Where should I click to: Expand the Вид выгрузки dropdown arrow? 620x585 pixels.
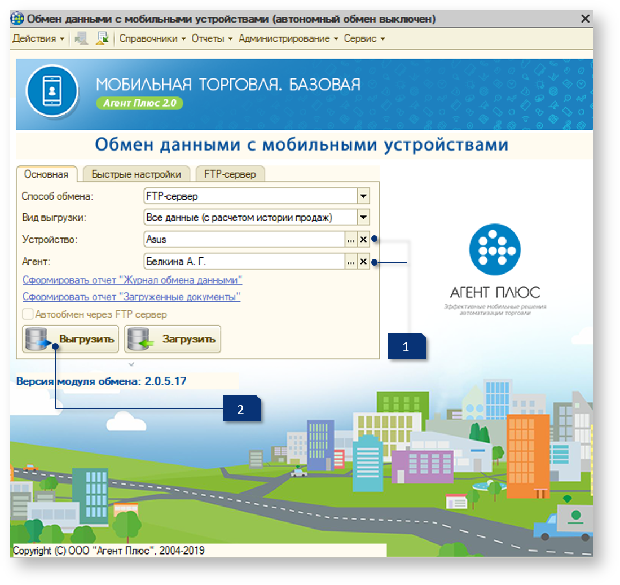363,217
